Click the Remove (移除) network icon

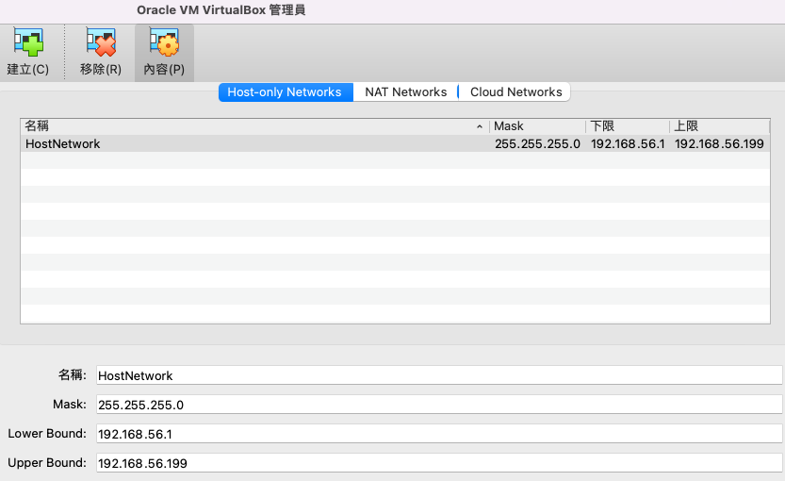point(100,44)
